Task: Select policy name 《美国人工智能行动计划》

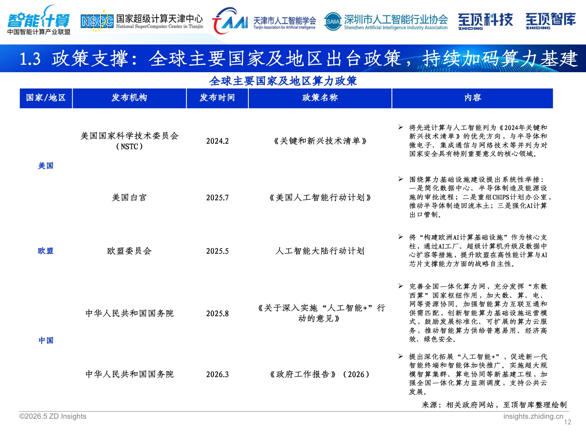Action: tap(320, 197)
